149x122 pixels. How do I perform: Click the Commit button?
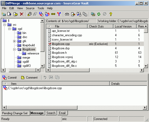click(10, 78)
